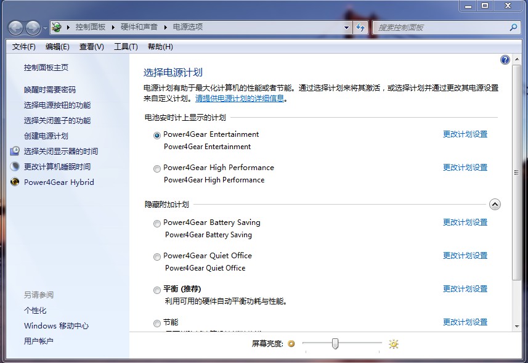Image resolution: width=528 pixels, height=363 pixels.
Task: Click the vertical scrollbar down arrow
Action: pyautogui.click(x=516, y=326)
